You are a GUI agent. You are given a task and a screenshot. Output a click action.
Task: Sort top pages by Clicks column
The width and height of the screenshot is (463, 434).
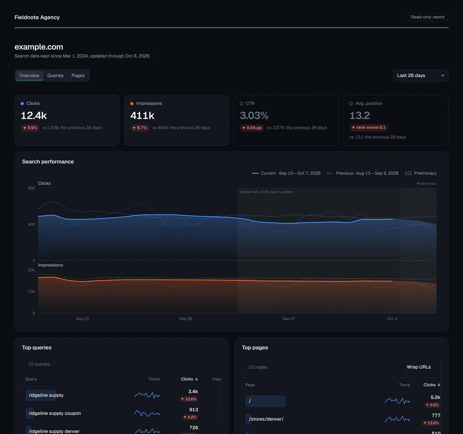(x=432, y=385)
